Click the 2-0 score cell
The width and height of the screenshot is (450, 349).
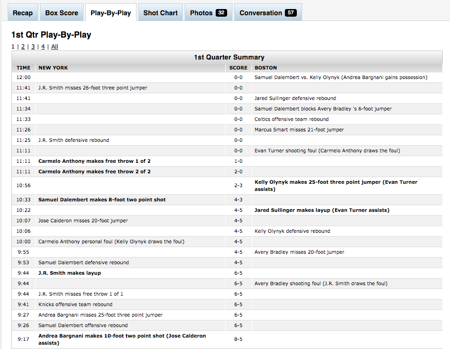[x=238, y=171]
